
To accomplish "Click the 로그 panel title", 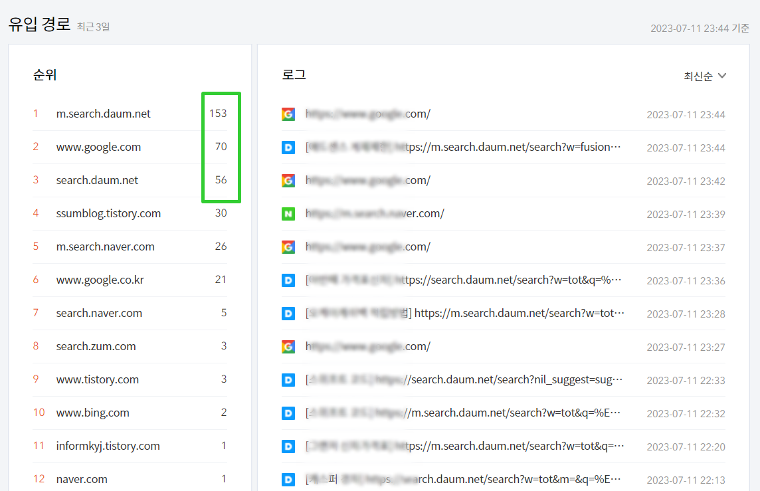I will coord(294,74).
